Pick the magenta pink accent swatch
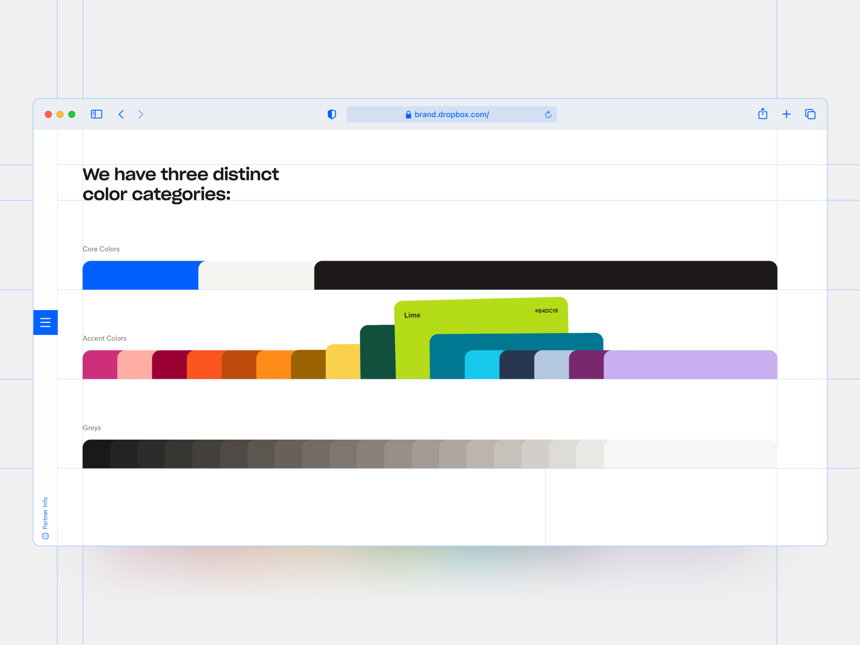This screenshot has height=645, width=860. [100, 365]
